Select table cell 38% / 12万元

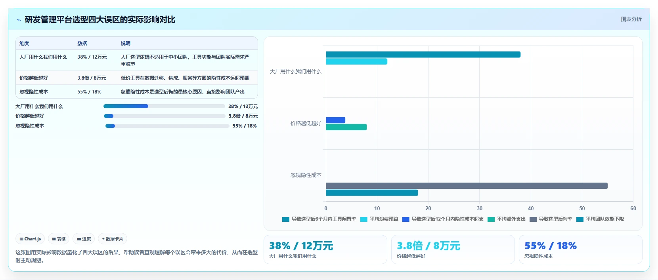coord(92,57)
